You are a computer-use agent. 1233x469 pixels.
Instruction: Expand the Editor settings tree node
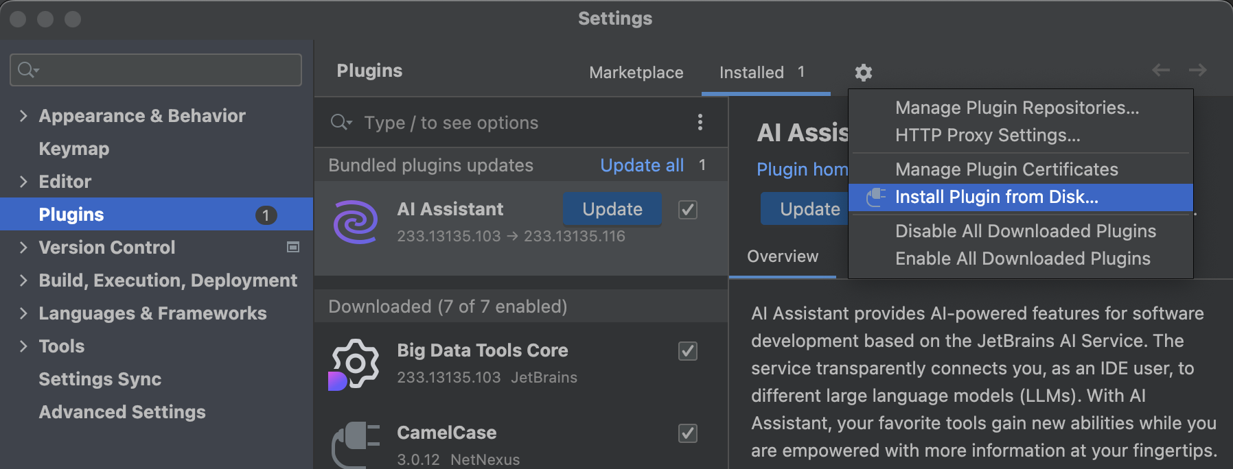point(23,182)
